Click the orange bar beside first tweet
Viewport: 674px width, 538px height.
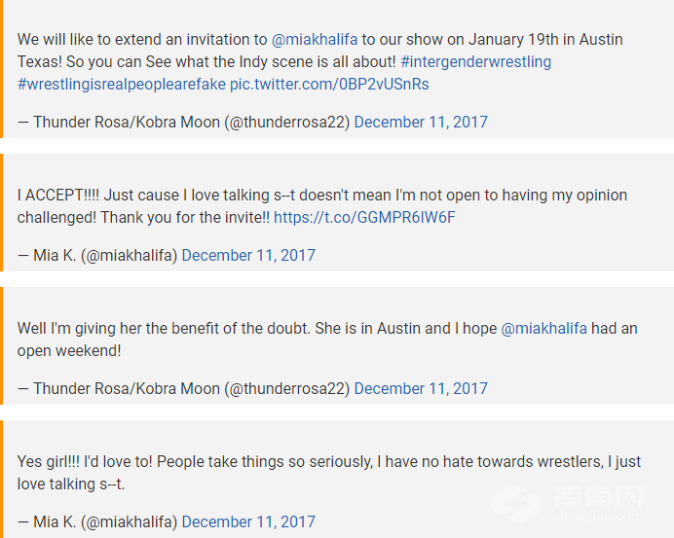point(1,69)
